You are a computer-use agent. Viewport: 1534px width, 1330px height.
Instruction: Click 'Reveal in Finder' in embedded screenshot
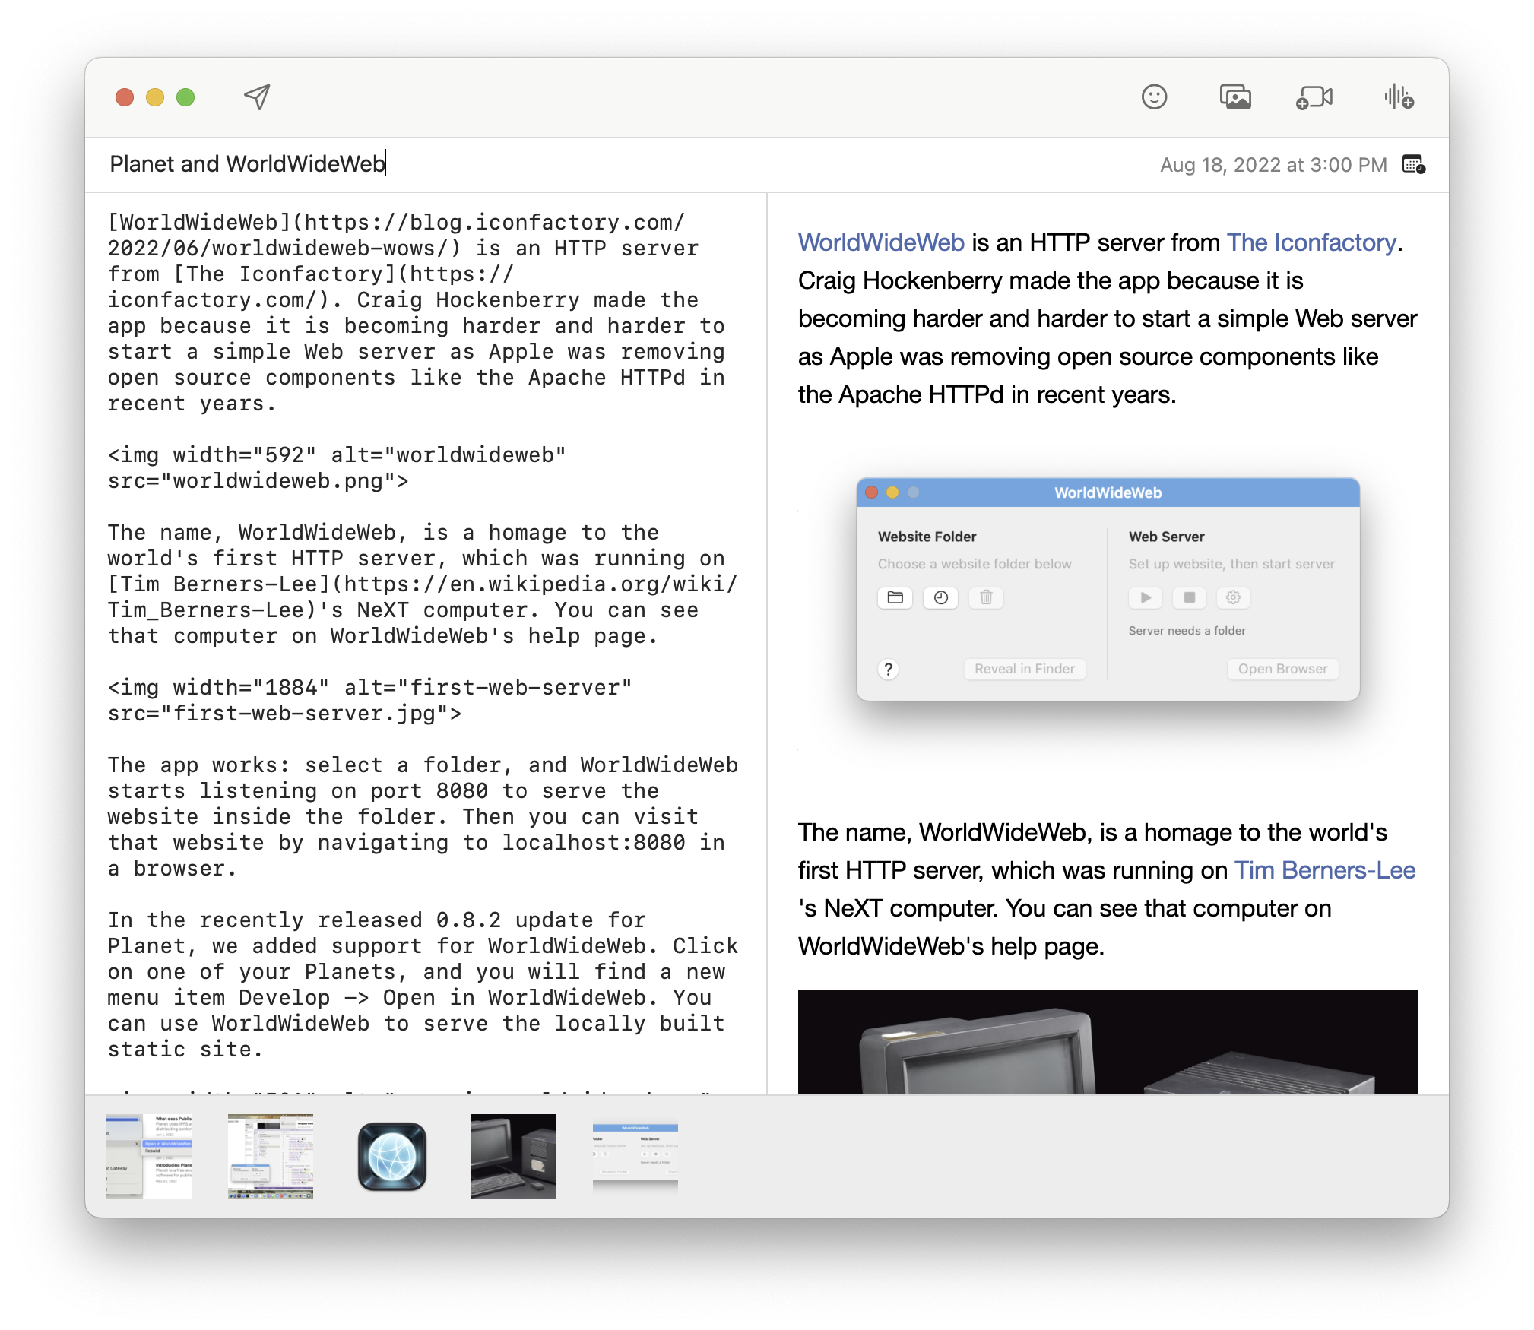point(1025,669)
